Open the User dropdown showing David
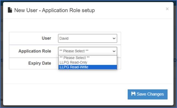The width and height of the screenshot is (177, 108). (88, 38)
